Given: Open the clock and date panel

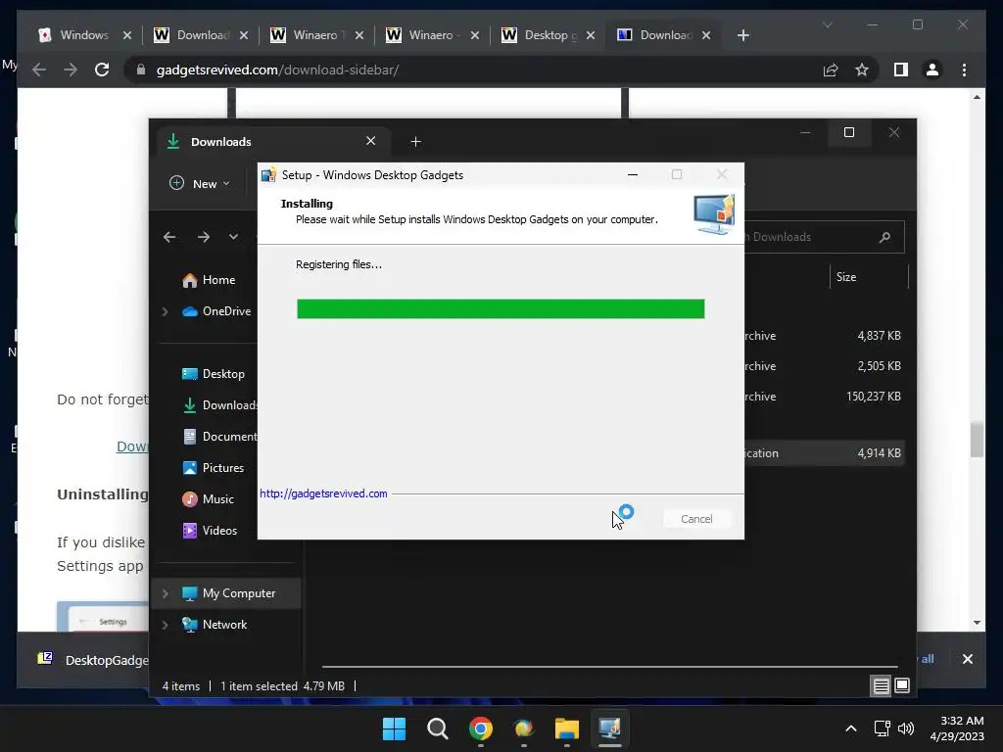Looking at the screenshot, I should pos(957,728).
